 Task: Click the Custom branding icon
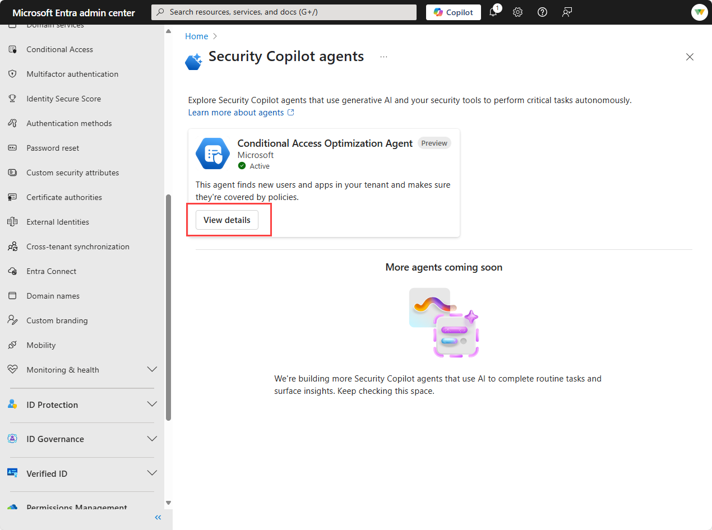(12, 320)
